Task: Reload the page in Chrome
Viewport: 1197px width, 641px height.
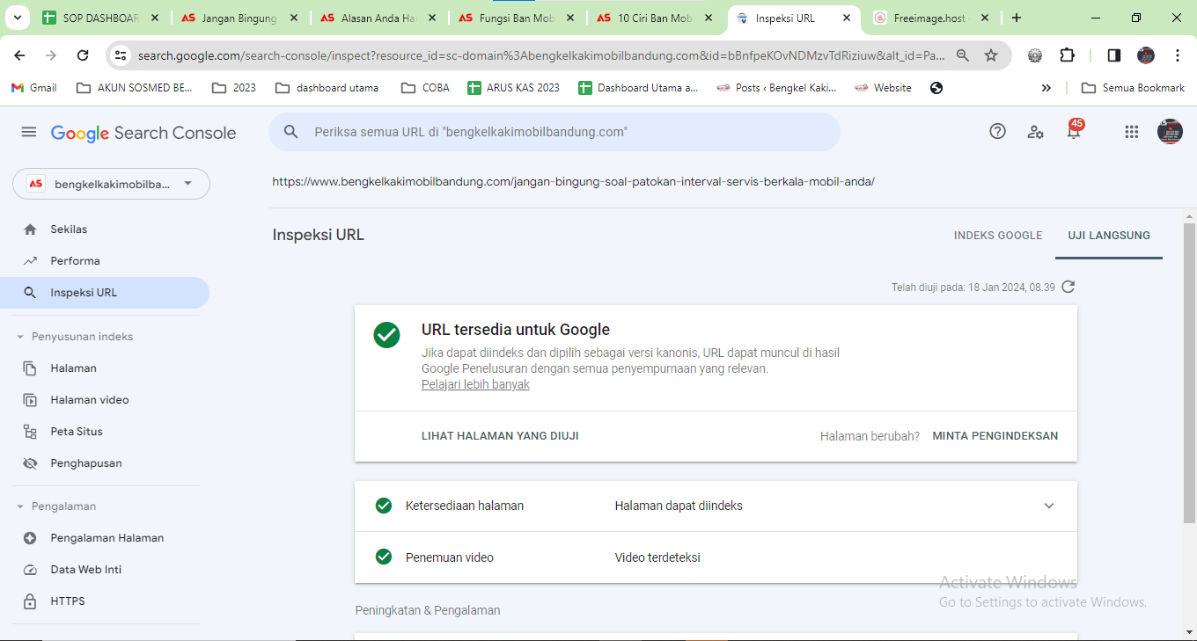Action: click(83, 55)
